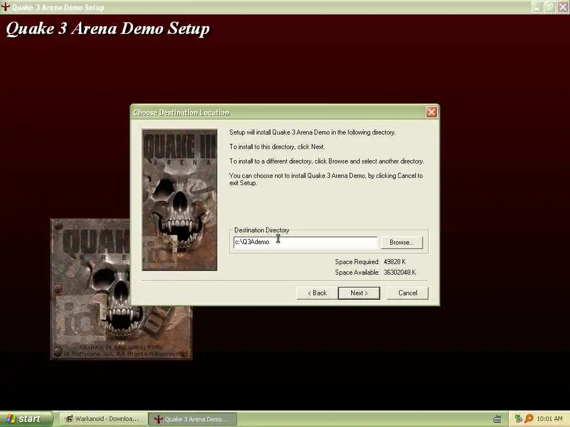
Task: Close the Choose Destination Location dialog
Action: coord(431,112)
